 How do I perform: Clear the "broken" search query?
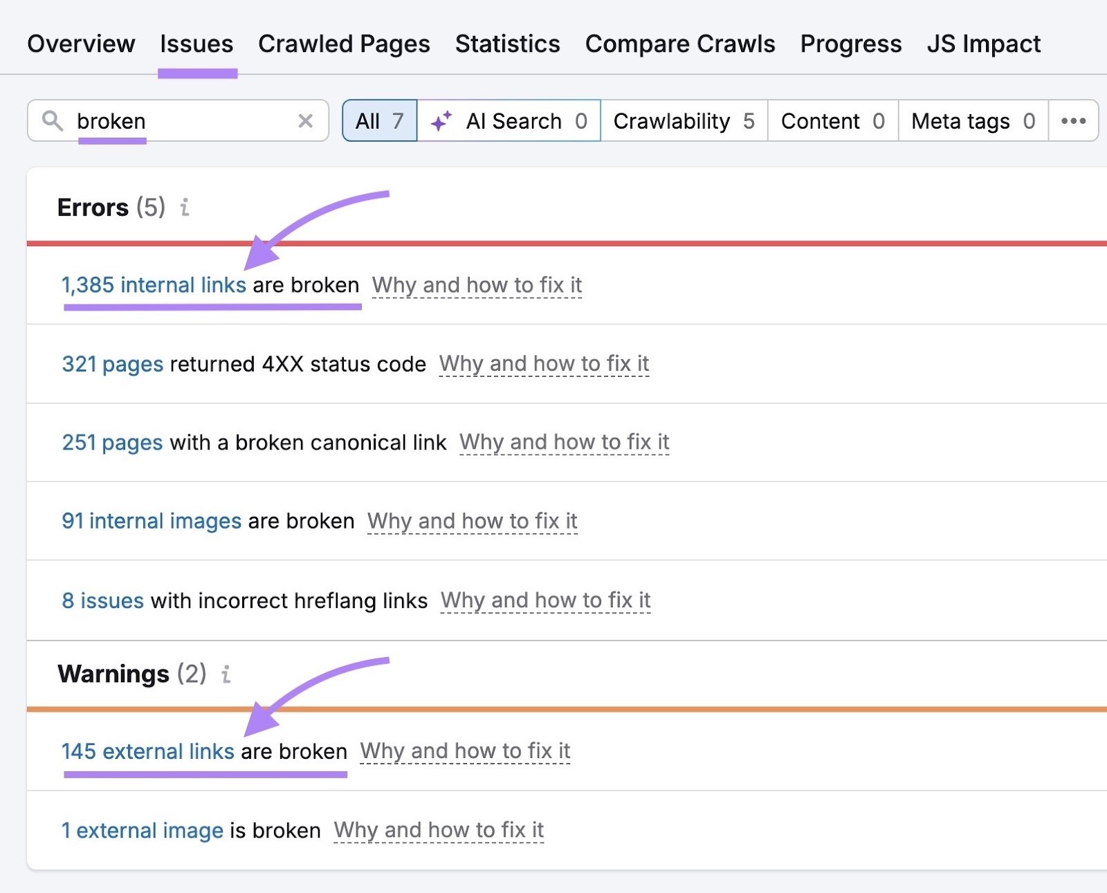click(304, 121)
